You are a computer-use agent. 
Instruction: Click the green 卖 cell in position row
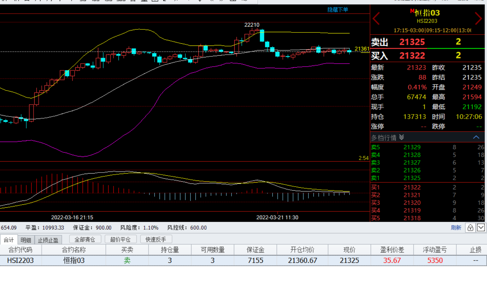pos(127,260)
